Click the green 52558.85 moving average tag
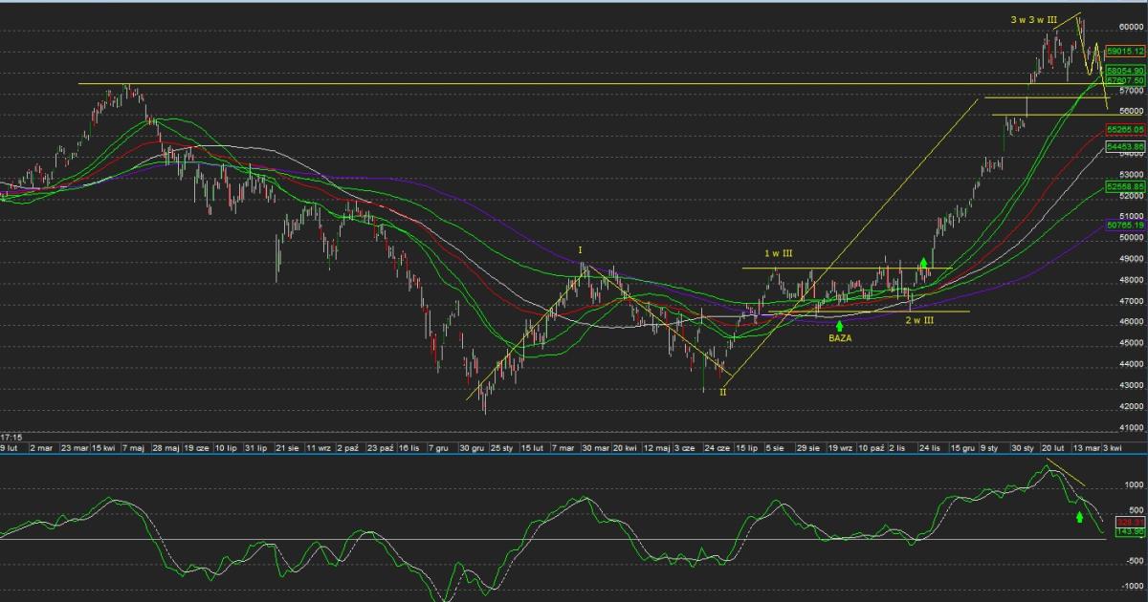 point(1125,185)
